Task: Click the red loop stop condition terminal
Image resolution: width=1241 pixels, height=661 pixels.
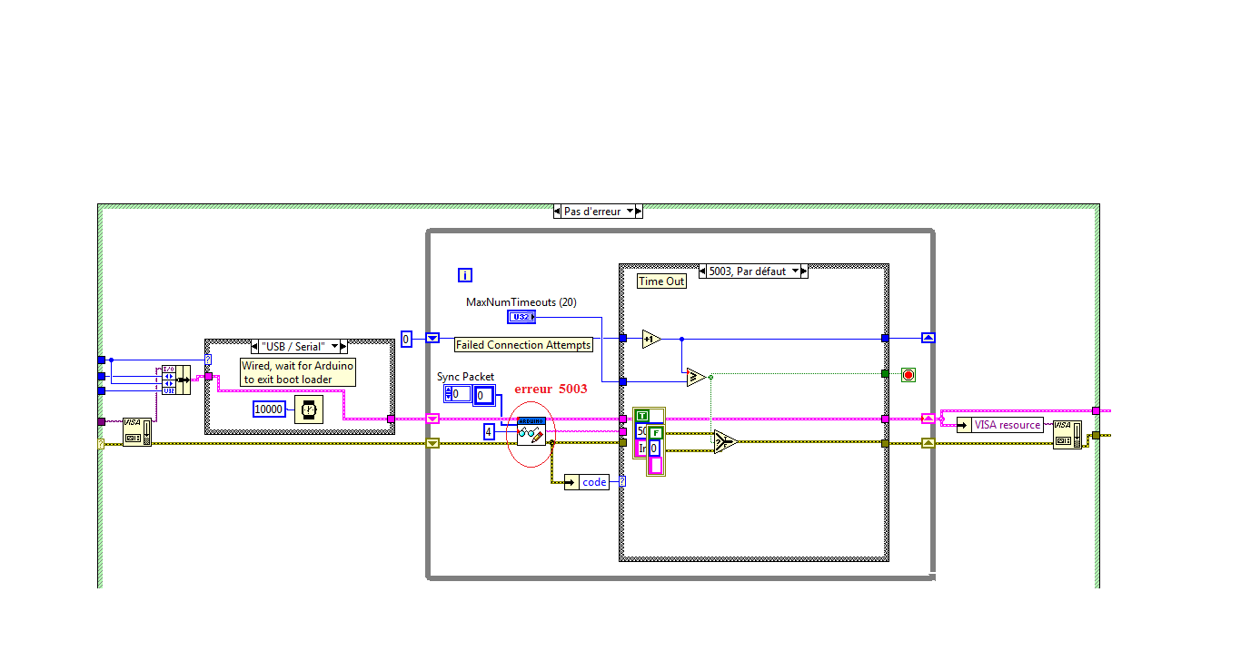Action: 908,375
